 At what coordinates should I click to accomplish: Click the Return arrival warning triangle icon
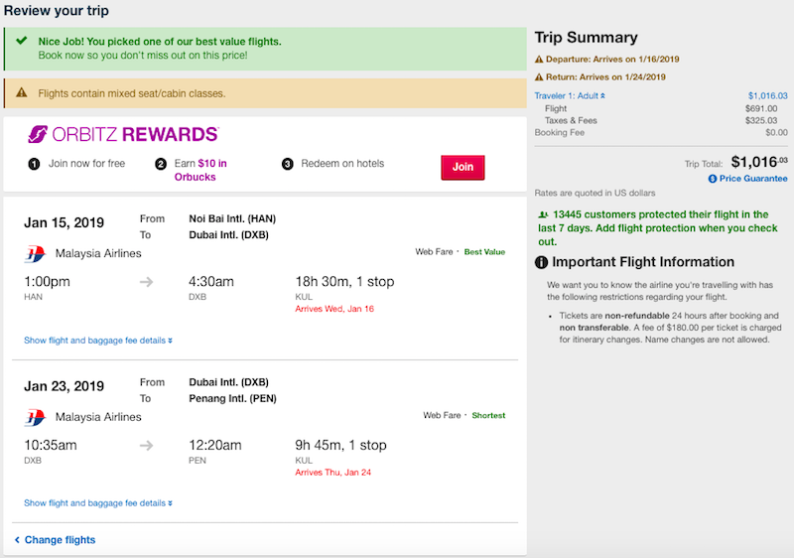[x=539, y=77]
